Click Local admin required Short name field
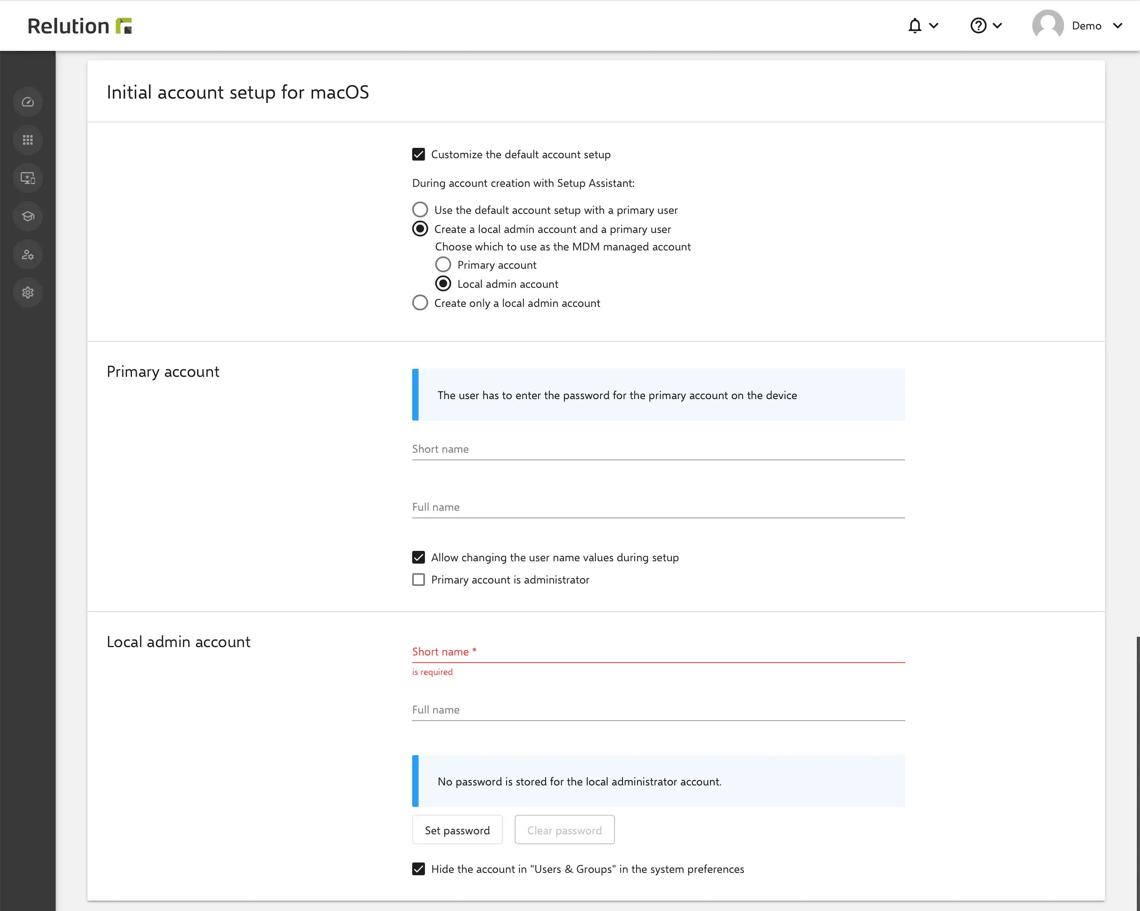This screenshot has width=1140, height=911. click(x=658, y=651)
